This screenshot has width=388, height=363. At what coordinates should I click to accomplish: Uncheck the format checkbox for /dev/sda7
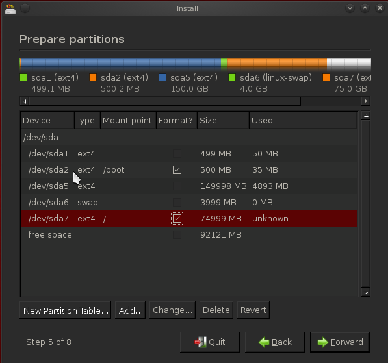pos(177,219)
